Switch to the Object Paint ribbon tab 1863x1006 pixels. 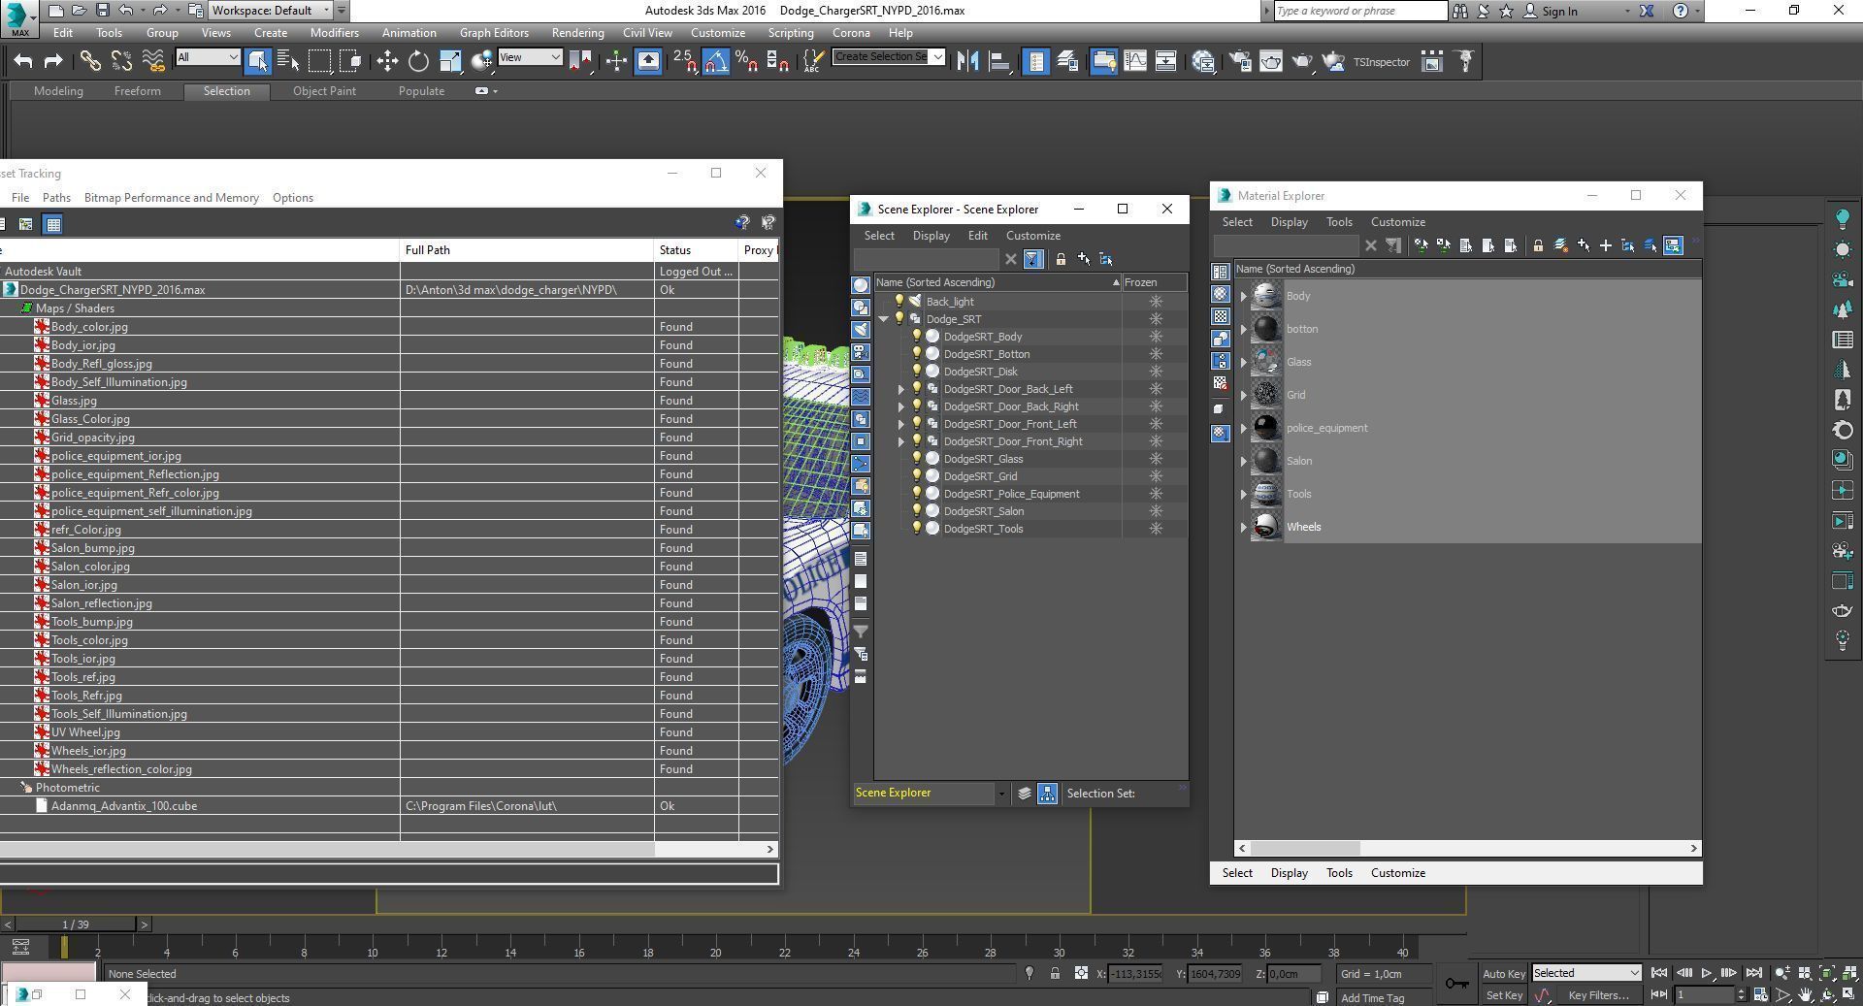(324, 91)
